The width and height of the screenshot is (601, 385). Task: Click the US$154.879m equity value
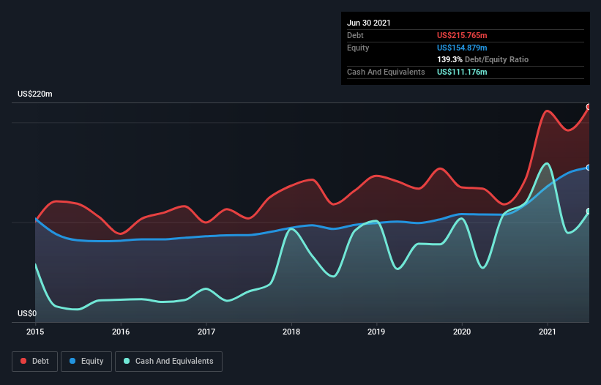pos(462,48)
